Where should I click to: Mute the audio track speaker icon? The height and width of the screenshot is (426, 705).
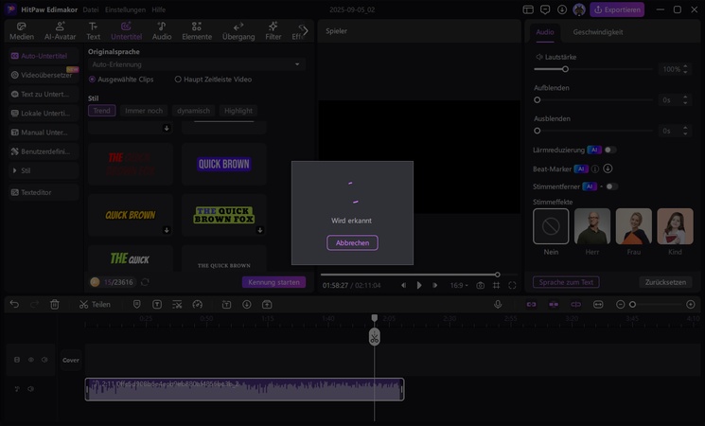point(30,389)
